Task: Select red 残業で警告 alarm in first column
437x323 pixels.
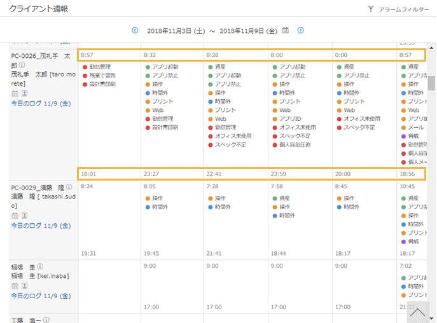Action: 102,75
